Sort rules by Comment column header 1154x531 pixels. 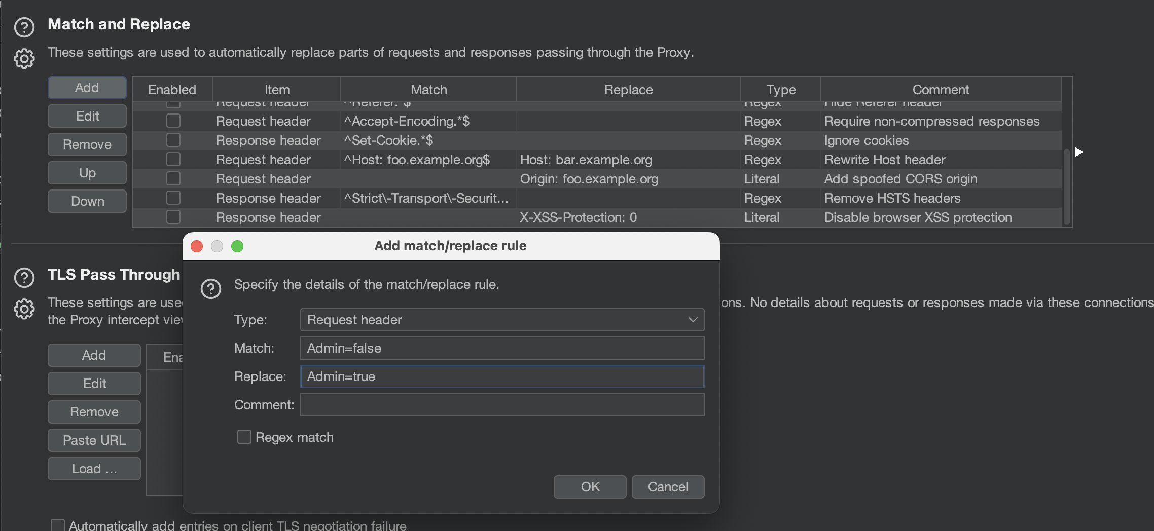pyautogui.click(x=940, y=90)
